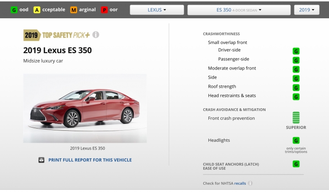Click the SUPERIOR rating text
This screenshot has width=329, height=192.
[x=296, y=128]
